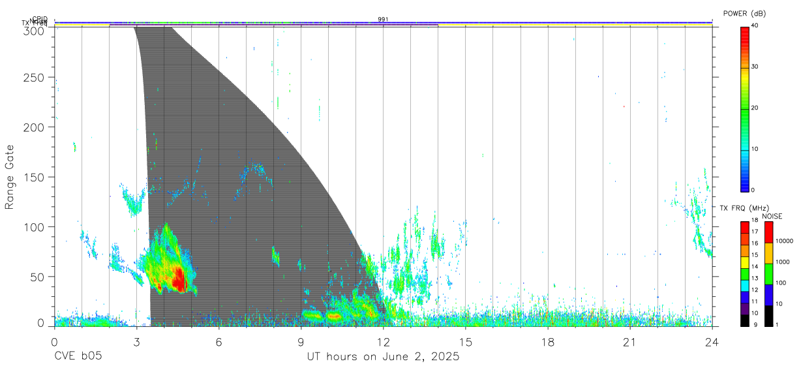
Task: Click the black swatch in NOISE legend
Action: coord(768,316)
